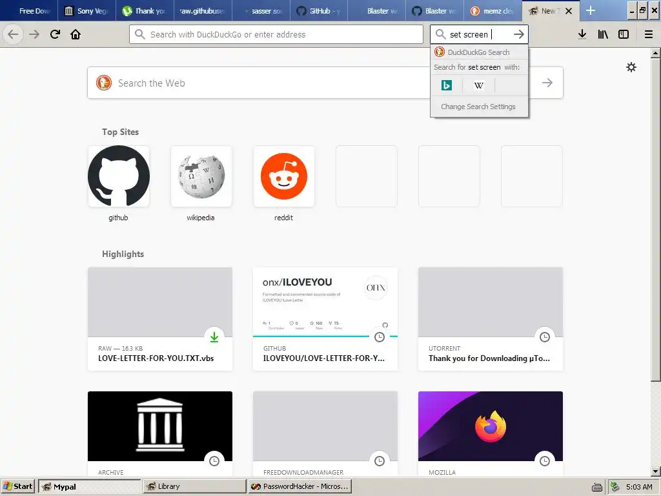Viewport: 661px width, 496px height.
Task: Click the Highlights section heading
Action: click(x=123, y=254)
